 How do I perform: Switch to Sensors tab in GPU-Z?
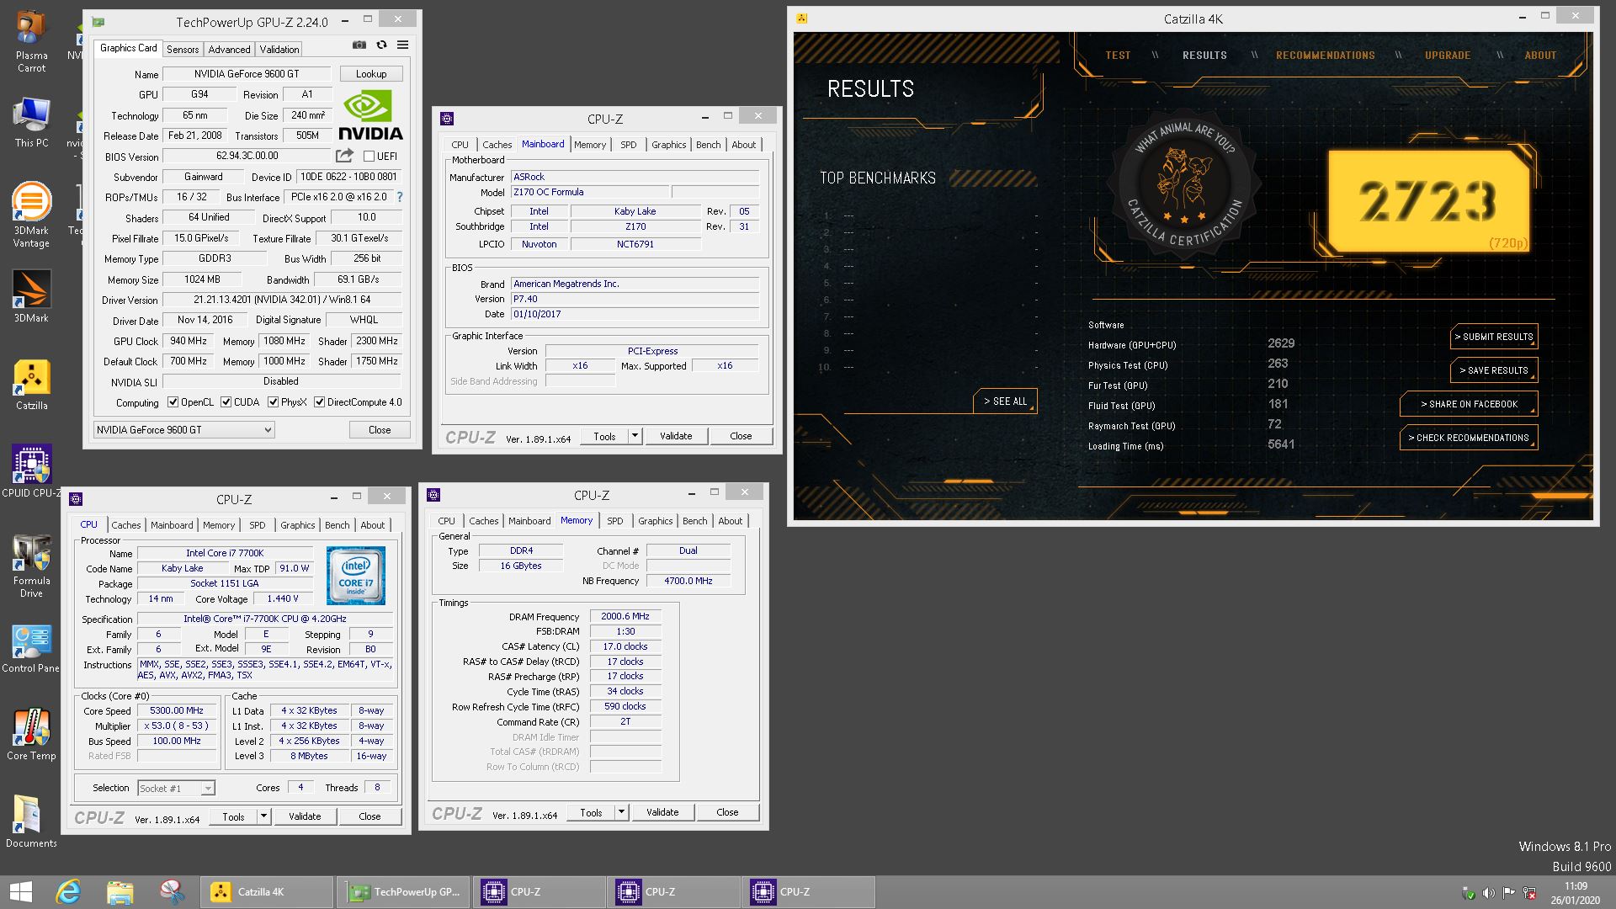(183, 50)
